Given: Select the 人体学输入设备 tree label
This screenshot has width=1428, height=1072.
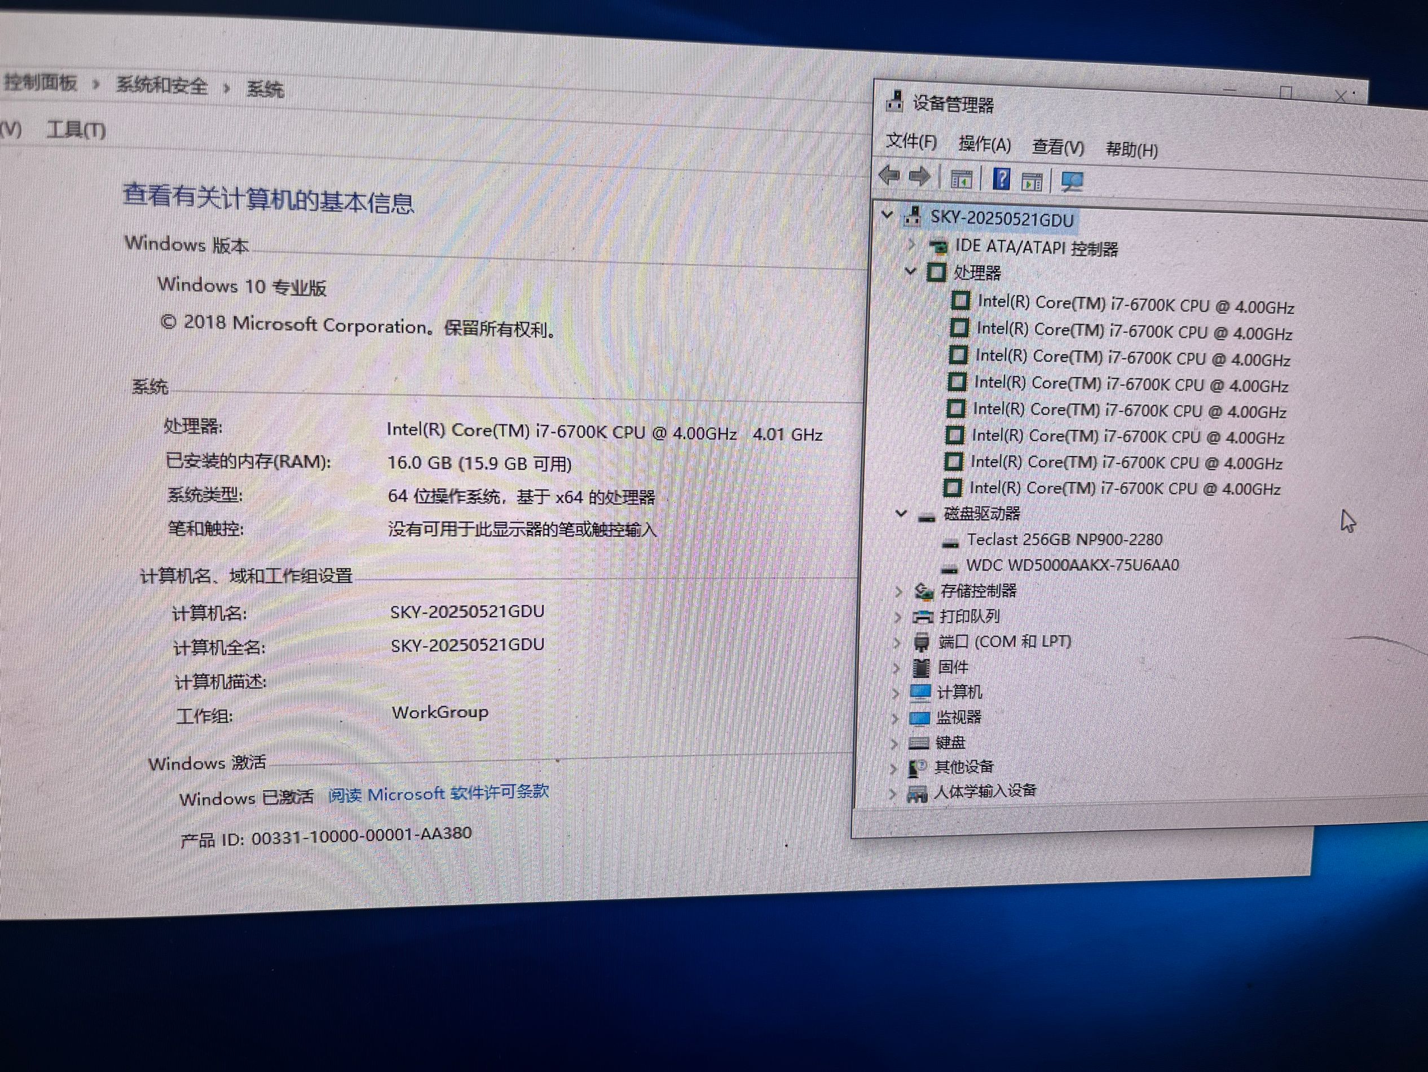Looking at the screenshot, I should click(985, 791).
